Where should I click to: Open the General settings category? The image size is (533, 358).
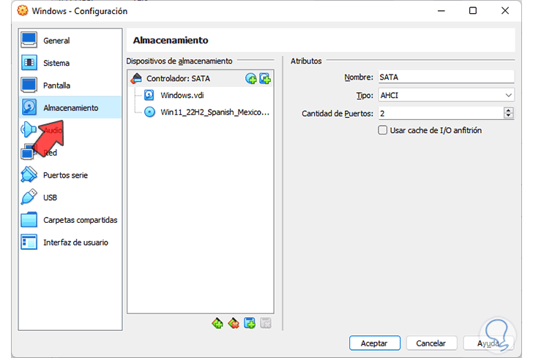70,40
